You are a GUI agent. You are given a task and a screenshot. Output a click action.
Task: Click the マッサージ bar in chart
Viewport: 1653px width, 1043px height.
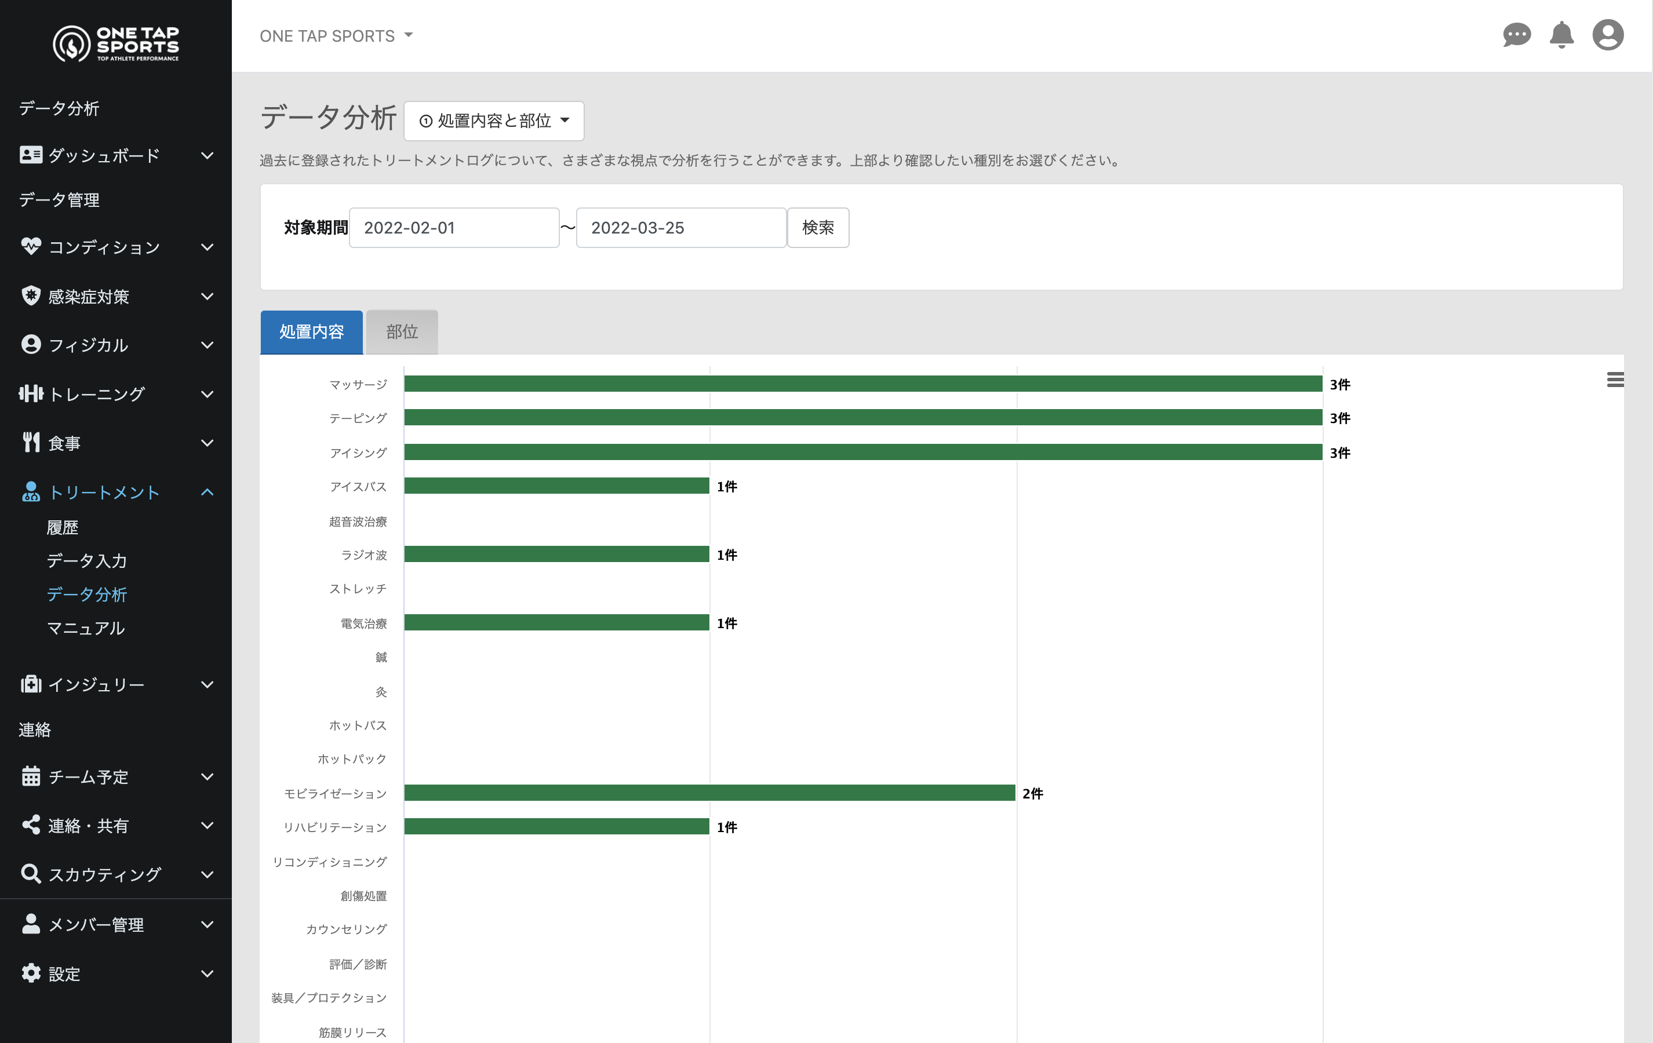(x=863, y=384)
